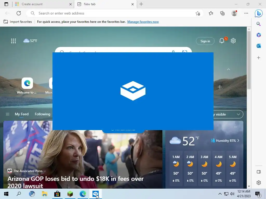
Task: Open Microsoft 365 in the sidebar
Action: pos(258,35)
